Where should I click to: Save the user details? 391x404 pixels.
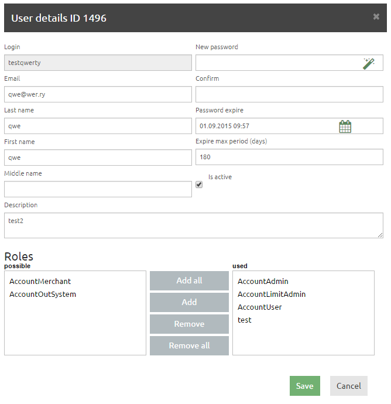304,386
